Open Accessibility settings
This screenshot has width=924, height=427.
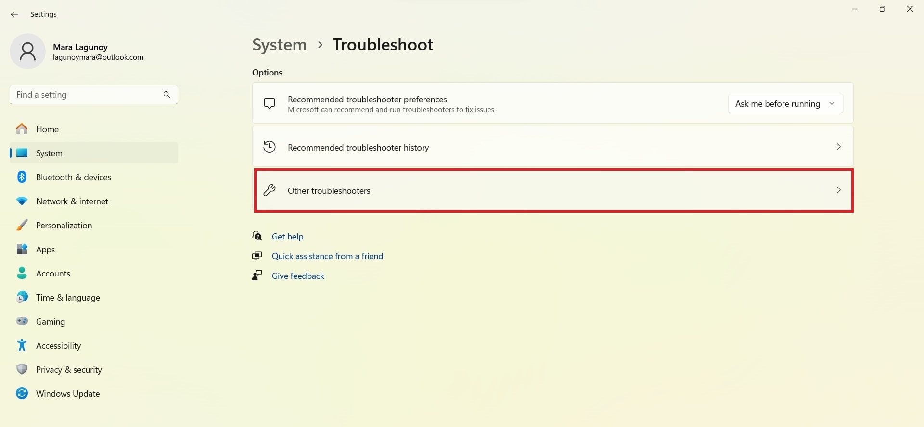point(94,345)
